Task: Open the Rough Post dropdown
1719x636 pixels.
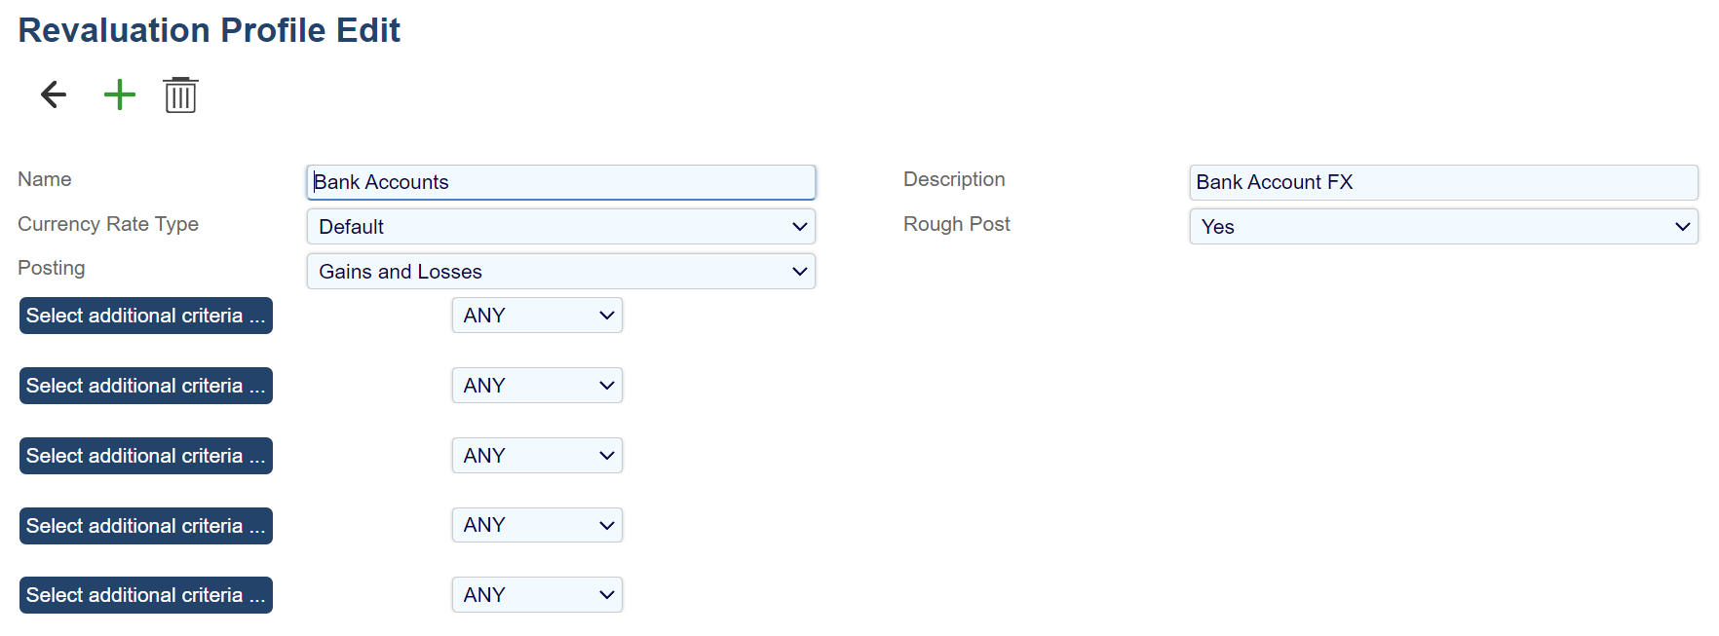Action: click(1442, 227)
